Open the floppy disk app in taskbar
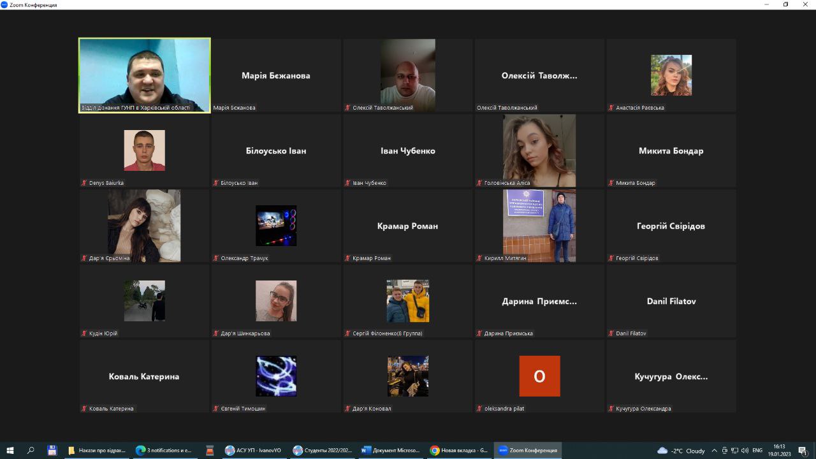 tap(52, 450)
